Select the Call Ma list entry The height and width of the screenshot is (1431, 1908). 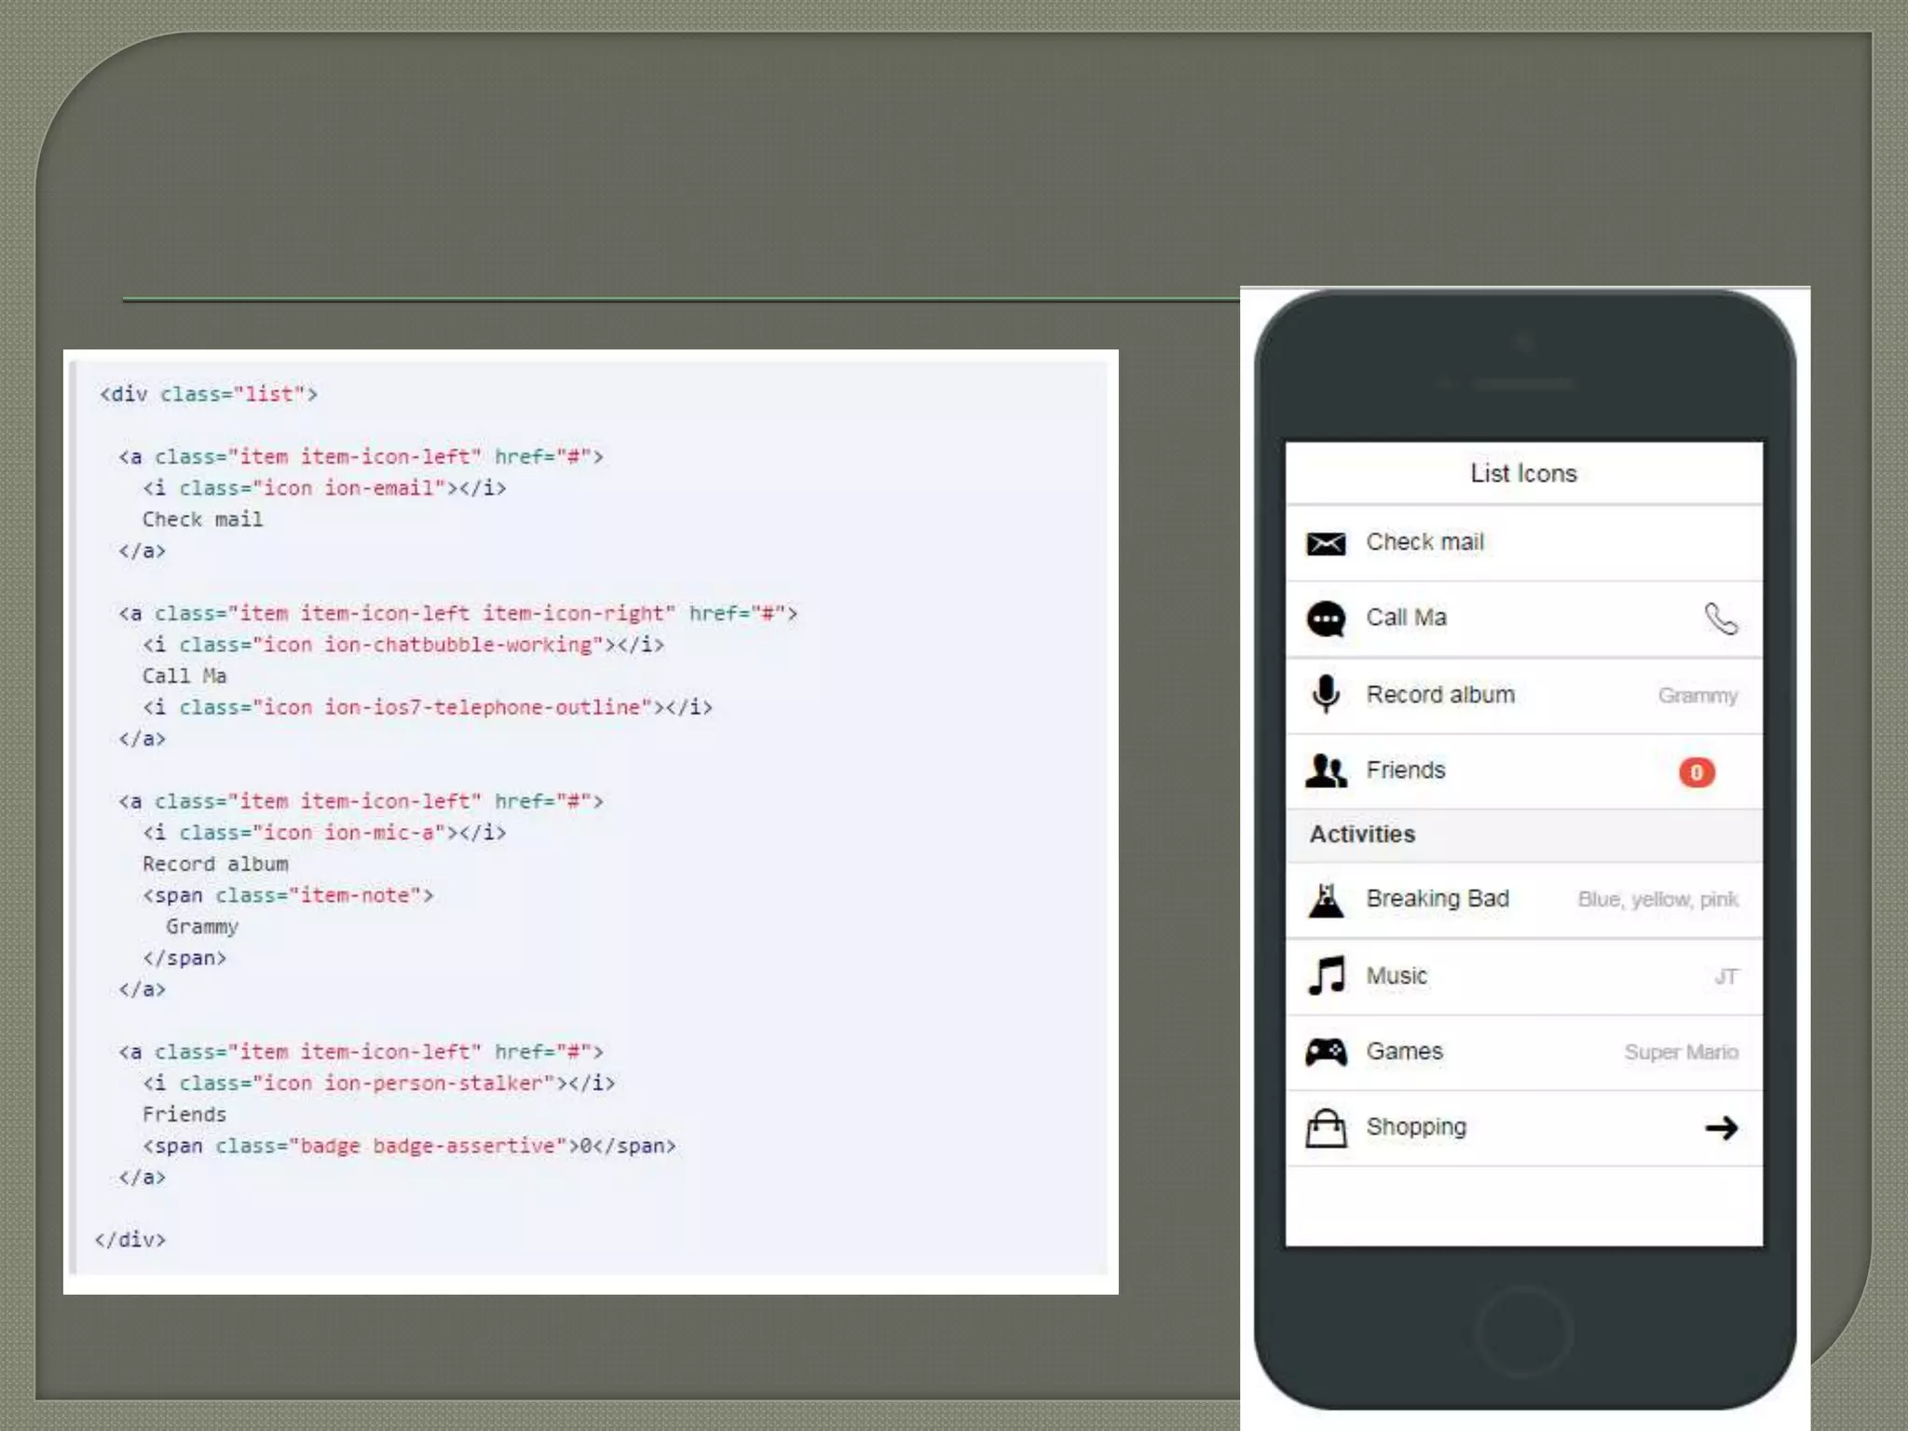1406,618
